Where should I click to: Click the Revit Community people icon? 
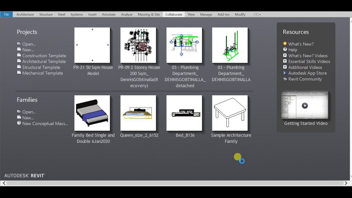(285, 79)
